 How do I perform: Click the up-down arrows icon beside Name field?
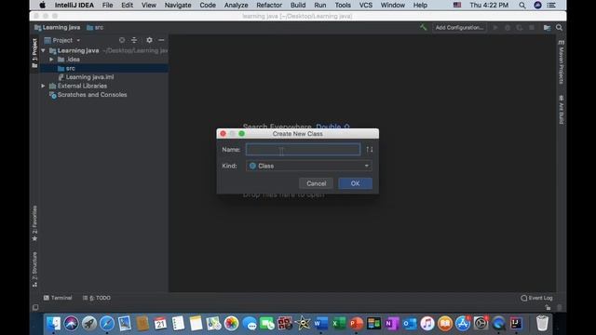click(370, 150)
